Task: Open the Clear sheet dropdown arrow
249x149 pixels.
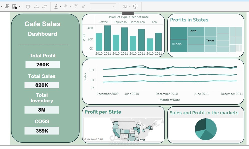Action: [x=19, y=7]
